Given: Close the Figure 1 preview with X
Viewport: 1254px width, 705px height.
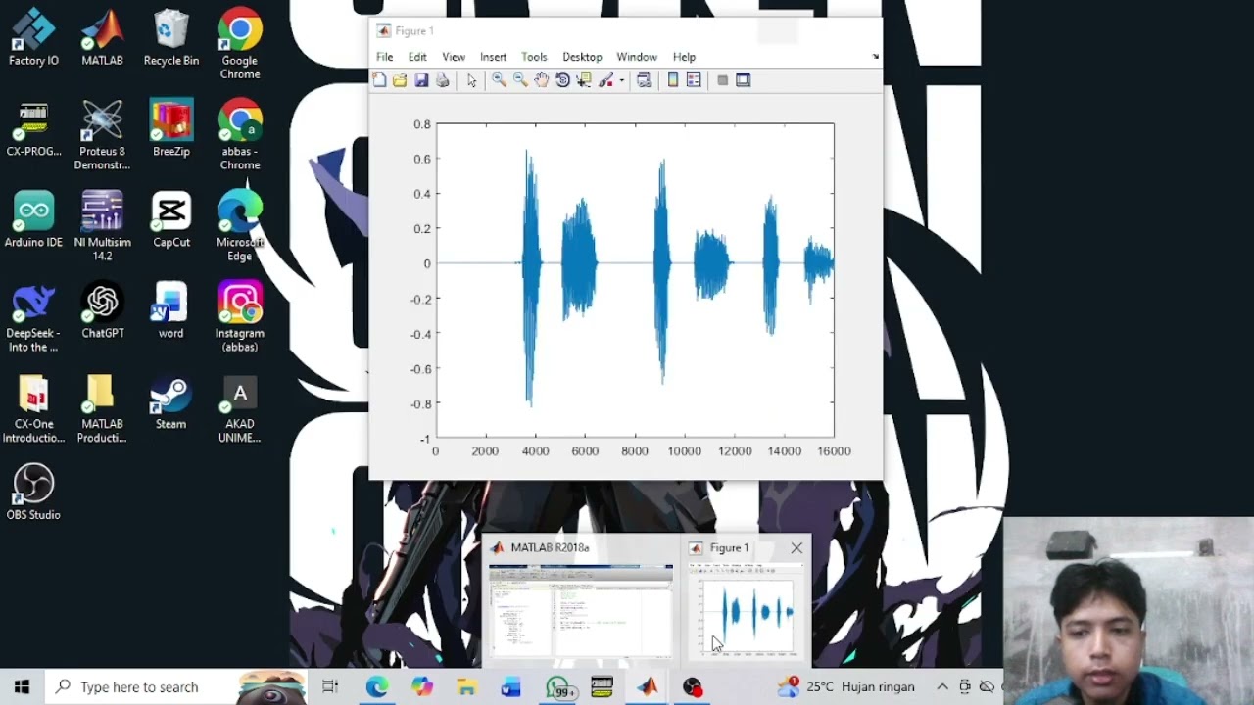Looking at the screenshot, I should click(x=796, y=548).
